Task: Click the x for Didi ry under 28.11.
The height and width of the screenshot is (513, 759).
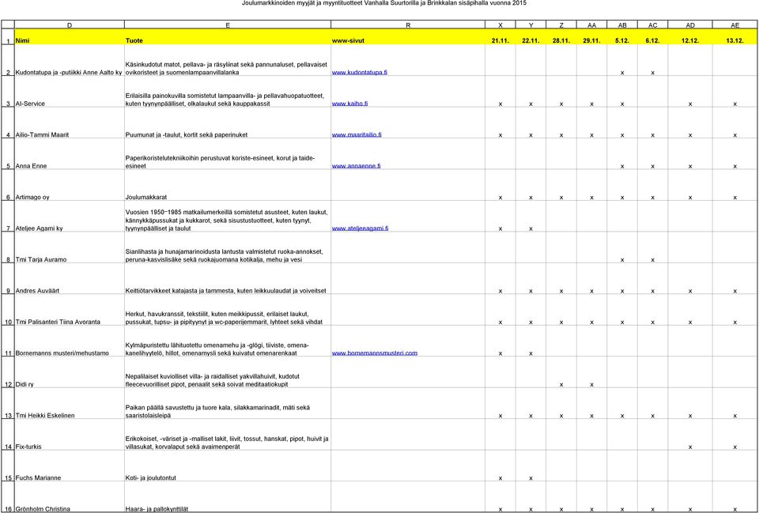Action: pyautogui.click(x=561, y=385)
